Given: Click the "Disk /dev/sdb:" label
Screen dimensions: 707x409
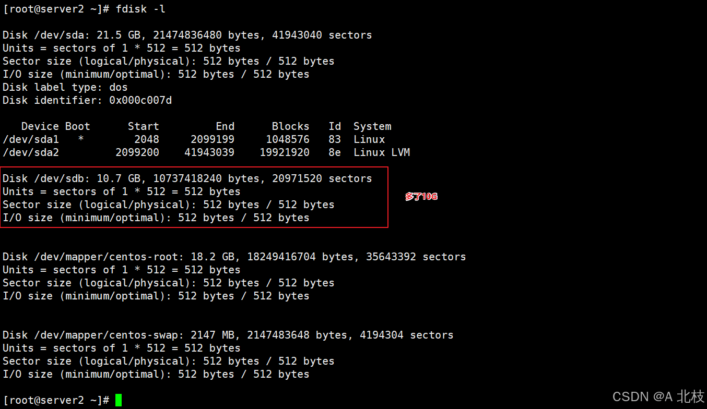Looking at the screenshot, I should [x=46, y=178].
